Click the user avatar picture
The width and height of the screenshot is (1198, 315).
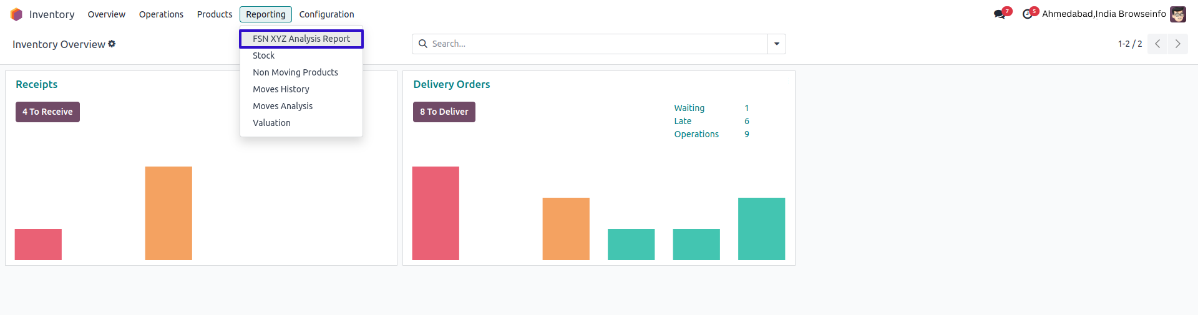pyautogui.click(x=1178, y=14)
